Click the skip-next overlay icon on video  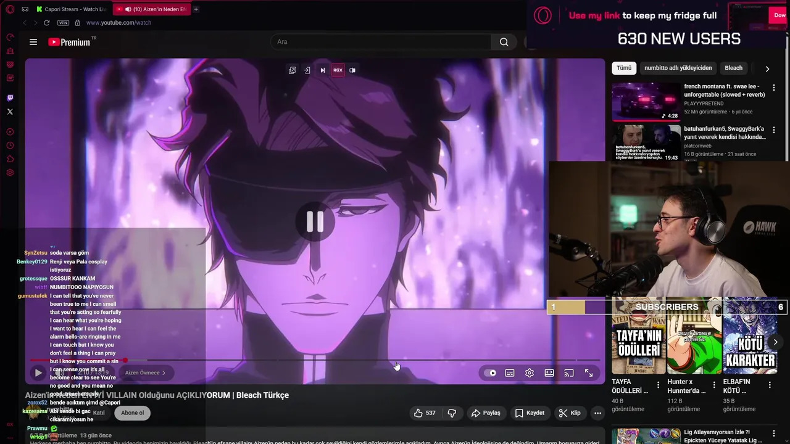point(322,70)
